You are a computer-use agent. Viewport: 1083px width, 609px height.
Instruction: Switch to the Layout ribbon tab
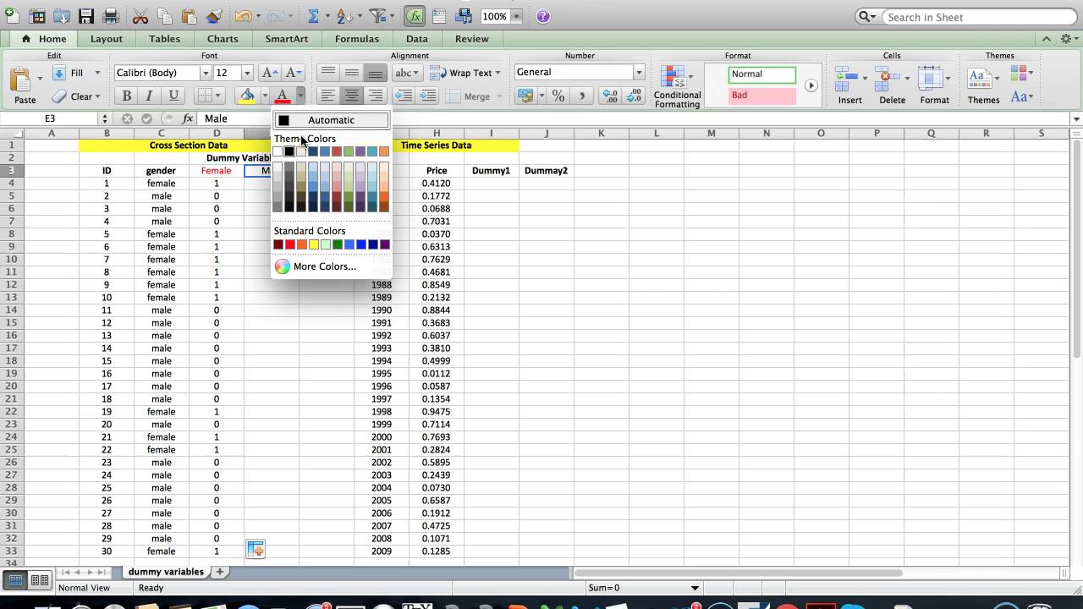click(107, 39)
